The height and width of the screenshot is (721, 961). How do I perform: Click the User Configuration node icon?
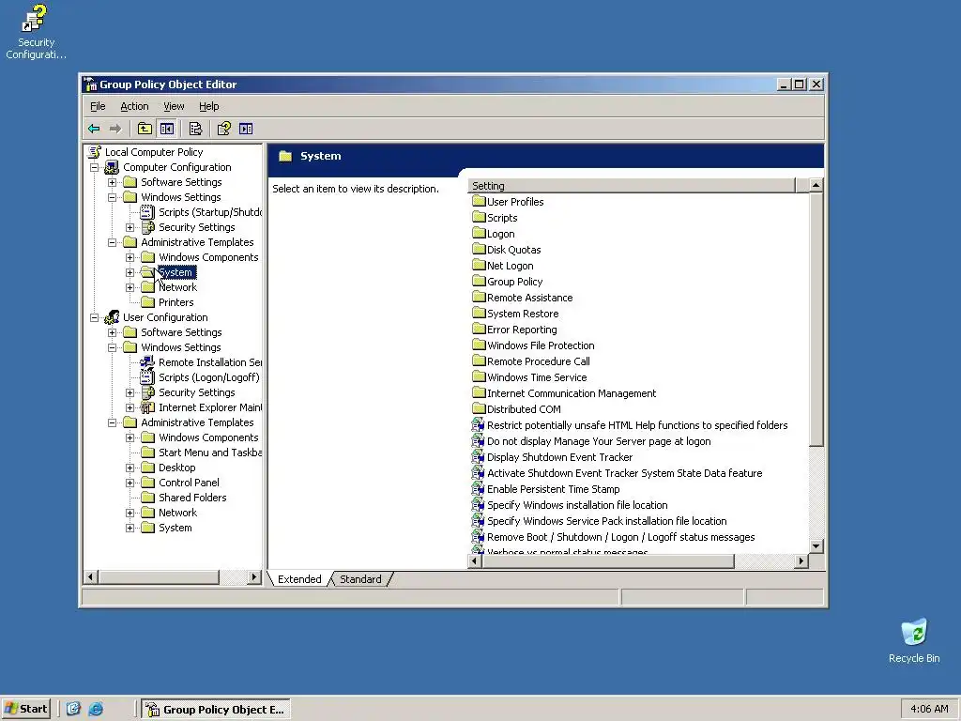112,317
